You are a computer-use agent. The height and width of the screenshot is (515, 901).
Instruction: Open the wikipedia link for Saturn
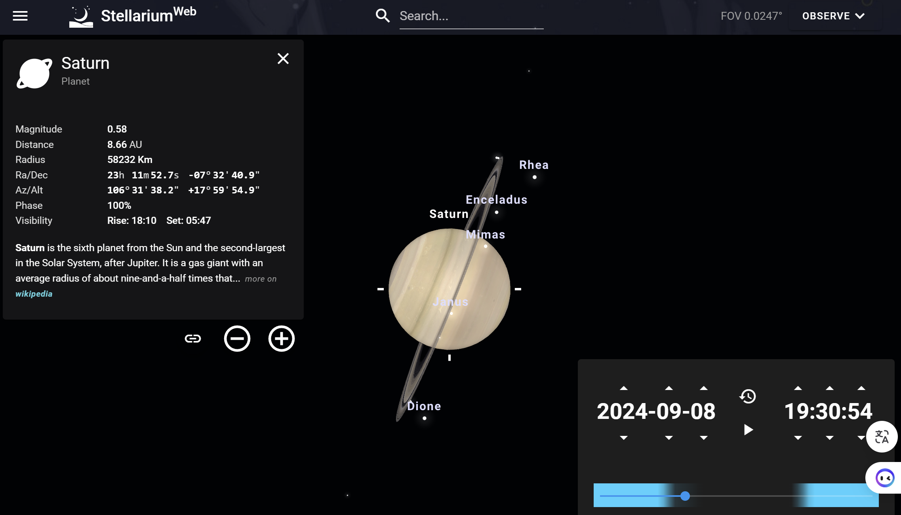34,294
